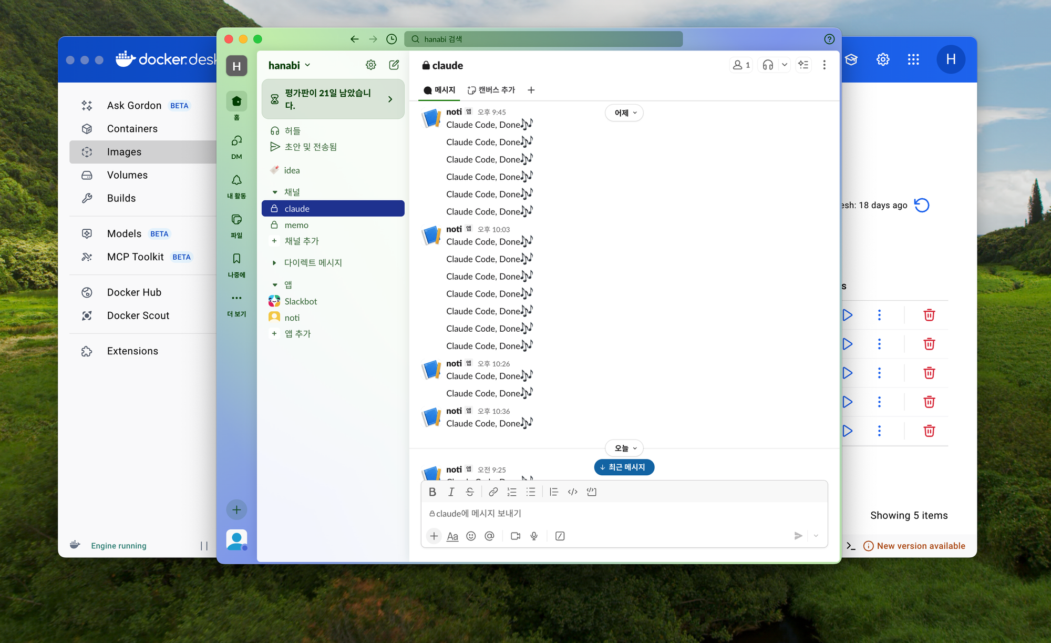Image resolution: width=1051 pixels, height=643 pixels.
Task: Start an ordered list in composer
Action: point(512,492)
